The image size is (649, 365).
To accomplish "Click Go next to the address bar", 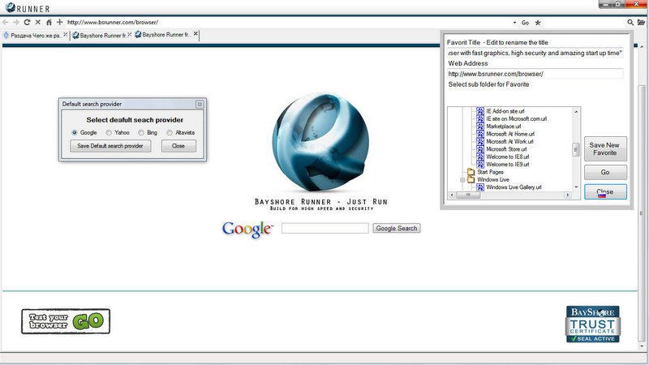I will (x=525, y=23).
